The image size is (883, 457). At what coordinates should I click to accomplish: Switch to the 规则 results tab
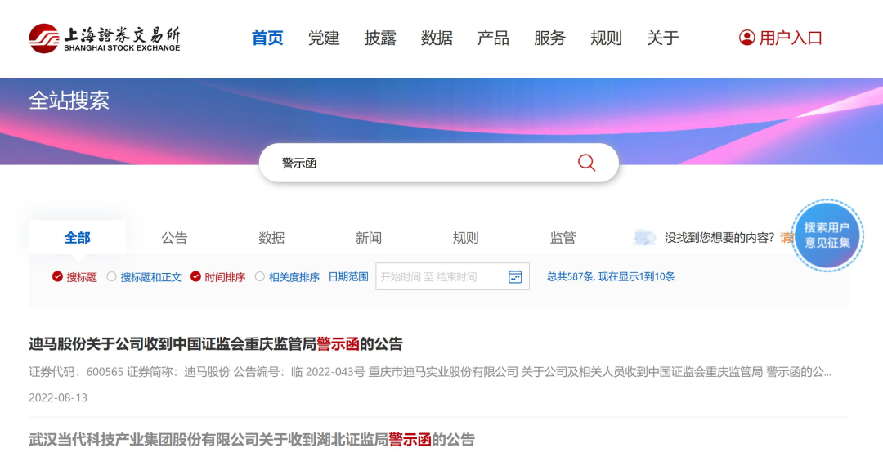coord(466,238)
